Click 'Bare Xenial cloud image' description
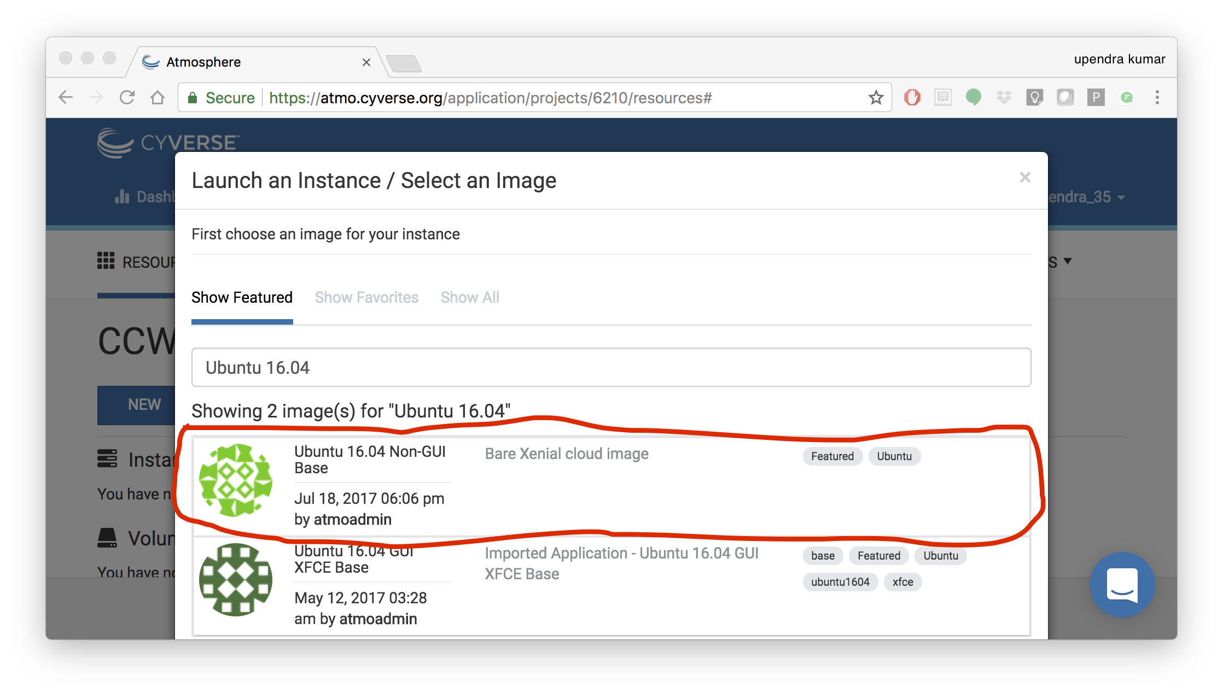The height and width of the screenshot is (694, 1223). [x=567, y=454]
